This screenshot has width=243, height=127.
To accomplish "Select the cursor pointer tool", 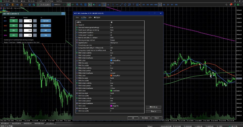I will coord(104,5).
